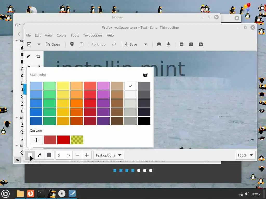Click the penguin app icon in taskbar

pyautogui.click(x=51, y=194)
